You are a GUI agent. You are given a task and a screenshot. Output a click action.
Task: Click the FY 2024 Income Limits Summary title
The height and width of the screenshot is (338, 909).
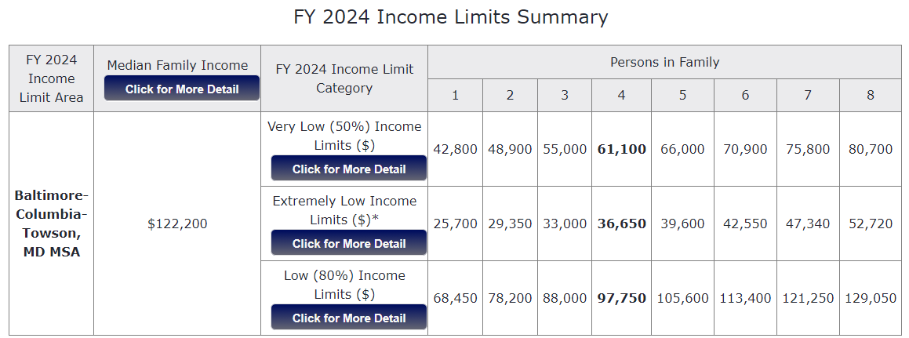pyautogui.click(x=451, y=17)
